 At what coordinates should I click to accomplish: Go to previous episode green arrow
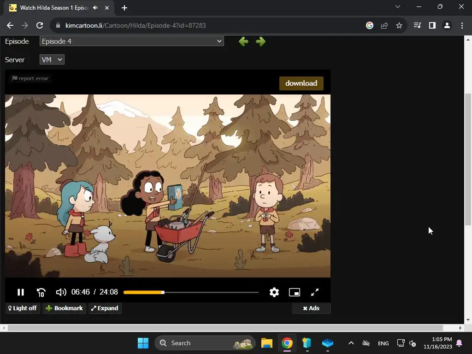tap(243, 41)
